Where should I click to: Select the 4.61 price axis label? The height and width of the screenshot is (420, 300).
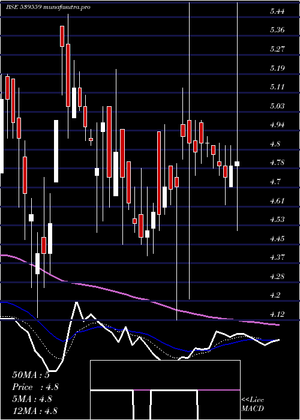[277, 200]
